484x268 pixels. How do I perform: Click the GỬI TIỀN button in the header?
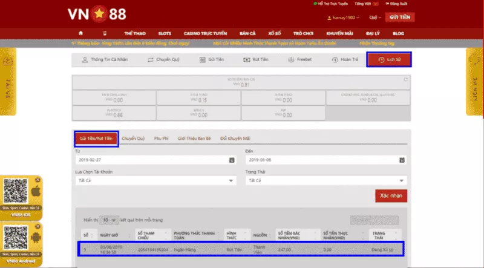point(400,18)
